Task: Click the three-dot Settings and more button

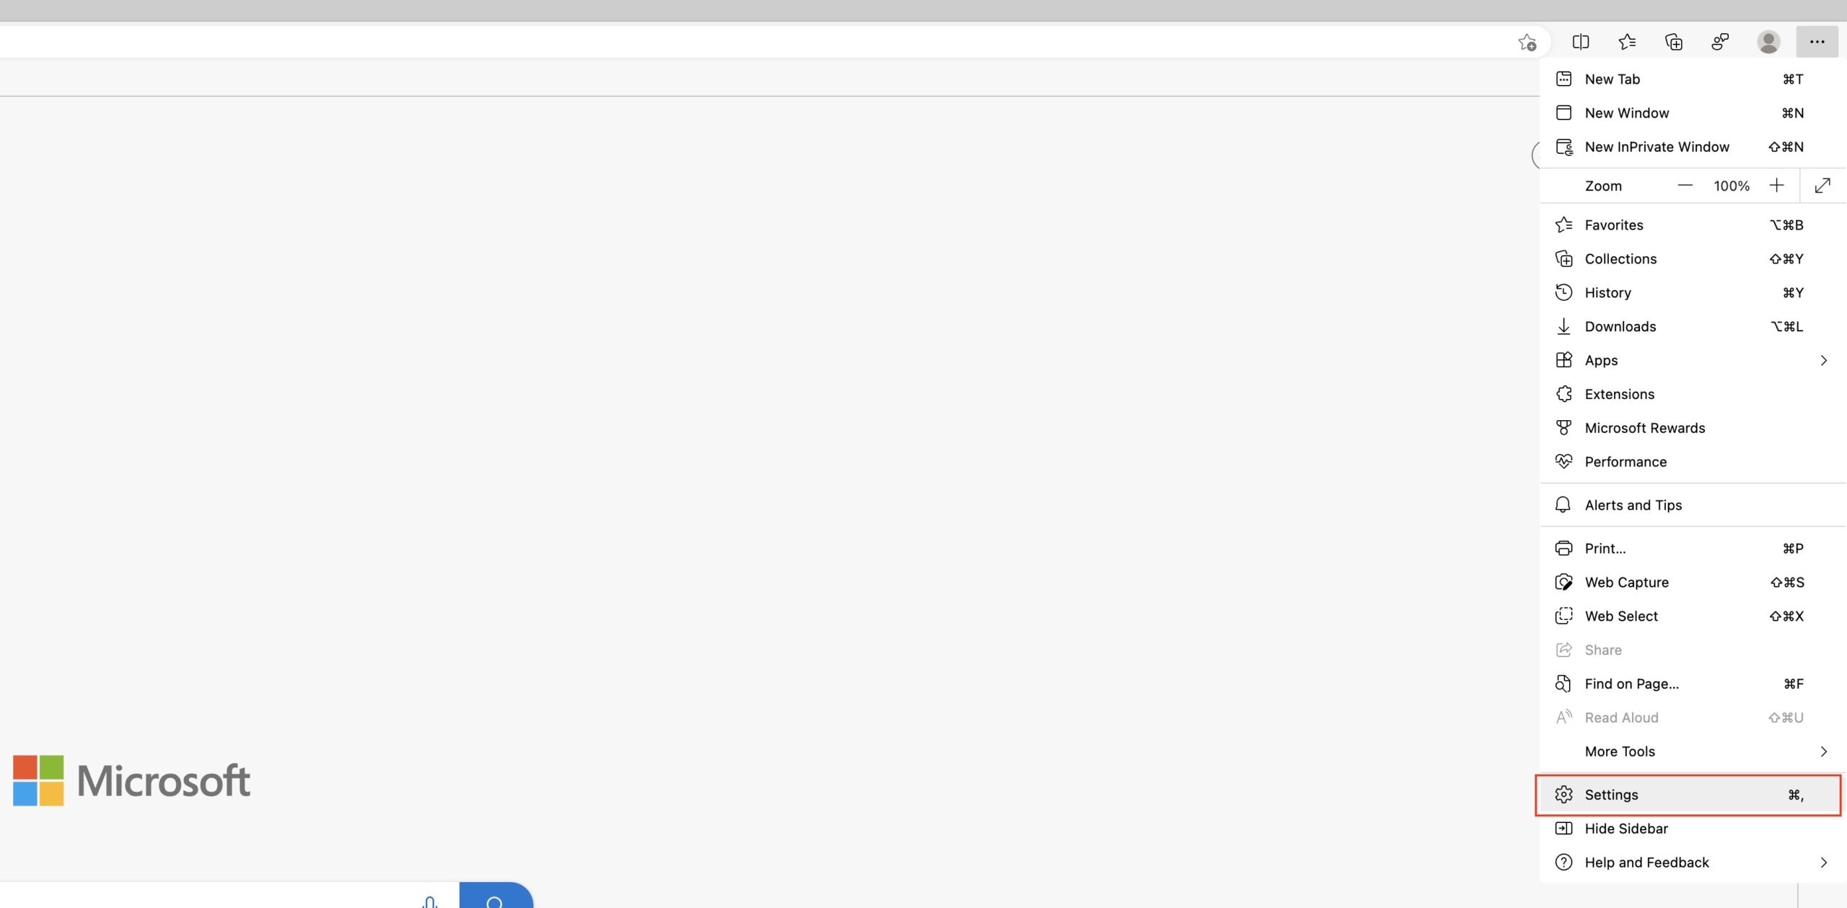Action: 1817,42
